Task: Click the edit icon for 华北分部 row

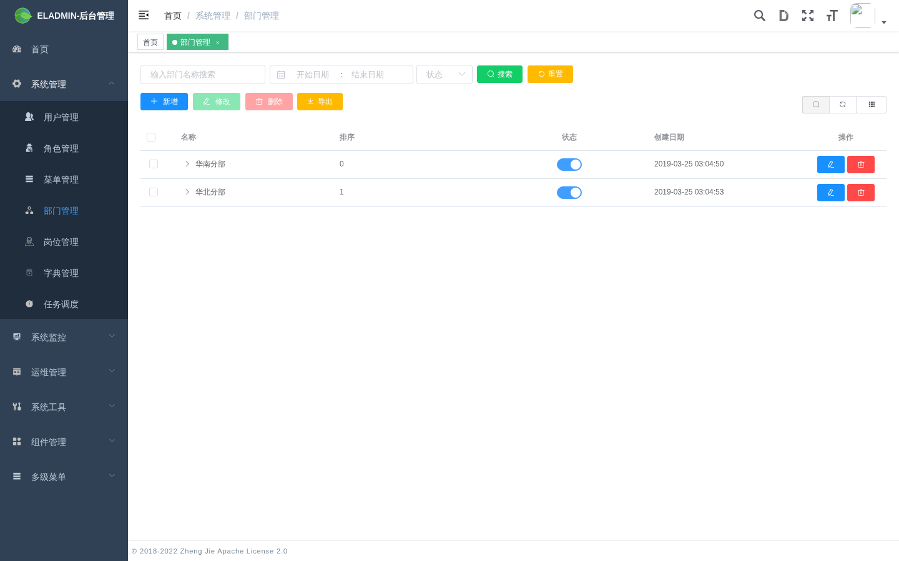Action: tap(831, 193)
